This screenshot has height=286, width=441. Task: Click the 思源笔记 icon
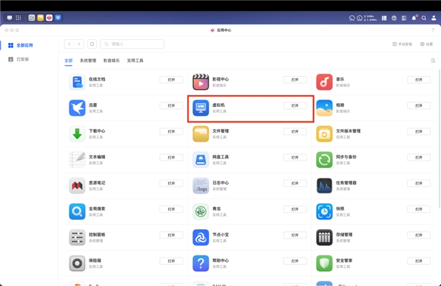pos(77,186)
